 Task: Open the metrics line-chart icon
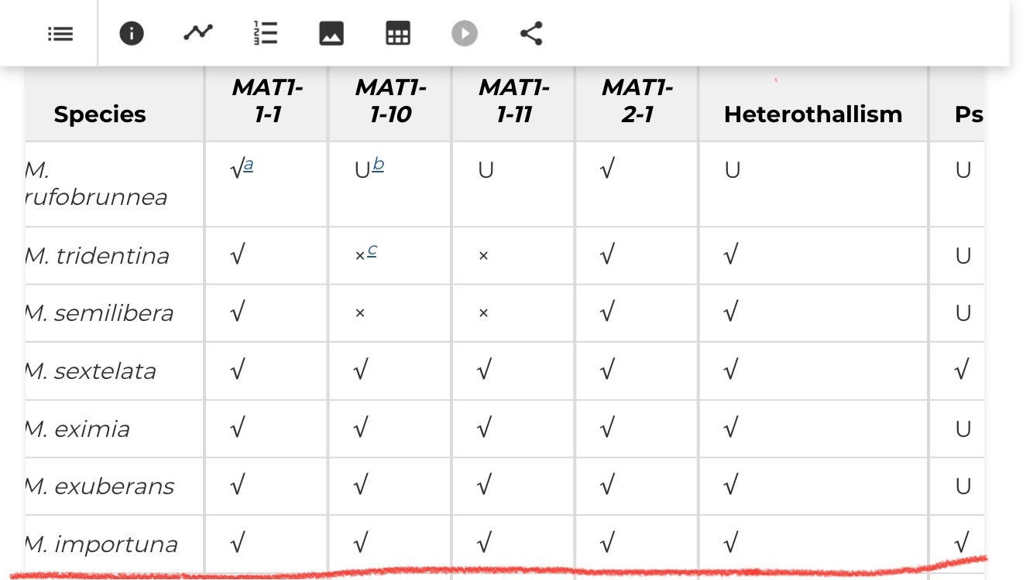point(198,32)
